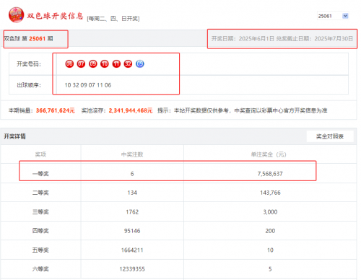Click the 三等奖 row label
Screen dimensions: 361x280
(40, 212)
